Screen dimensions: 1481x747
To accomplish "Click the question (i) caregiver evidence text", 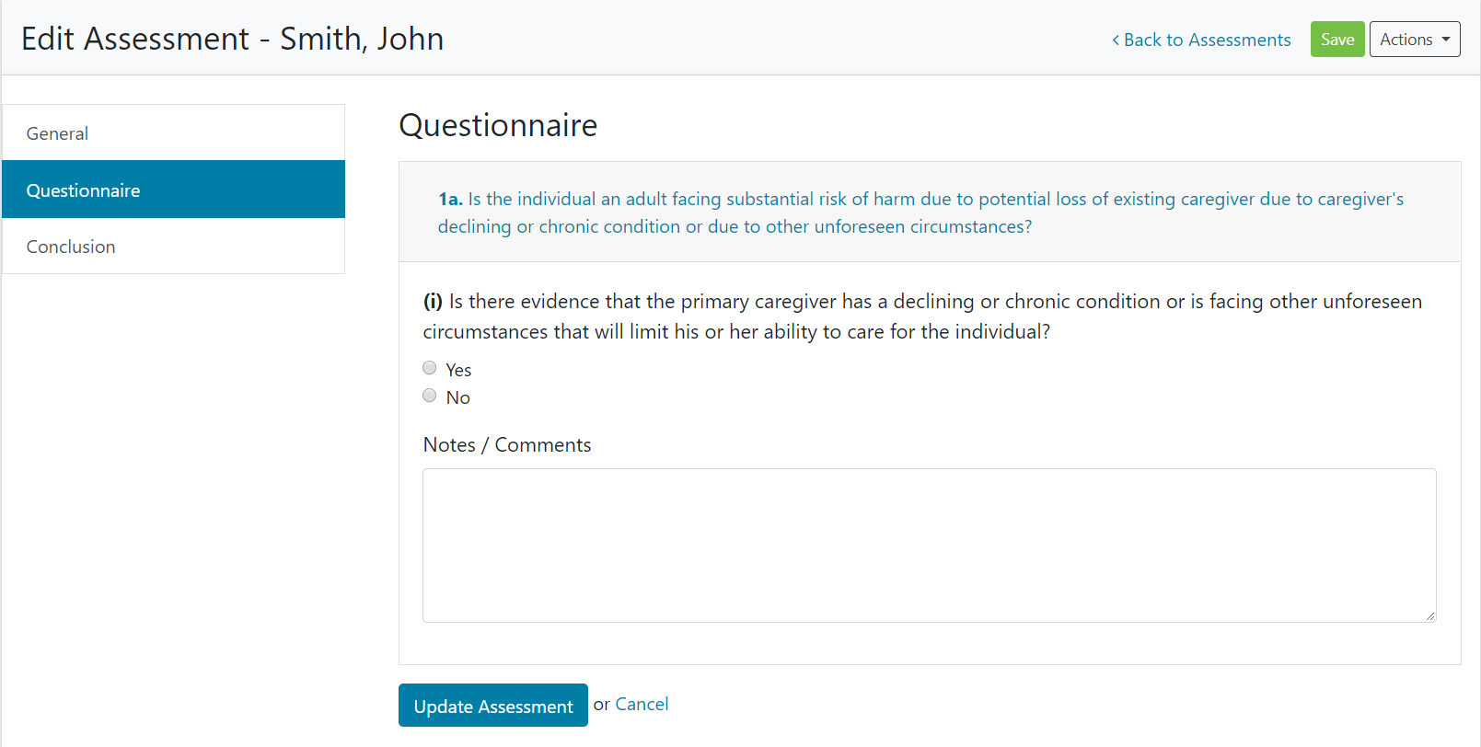I will click(922, 316).
